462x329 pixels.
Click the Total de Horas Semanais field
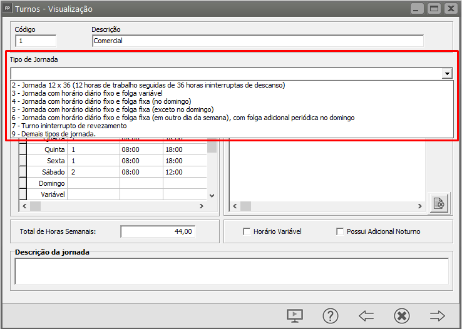coord(158,231)
